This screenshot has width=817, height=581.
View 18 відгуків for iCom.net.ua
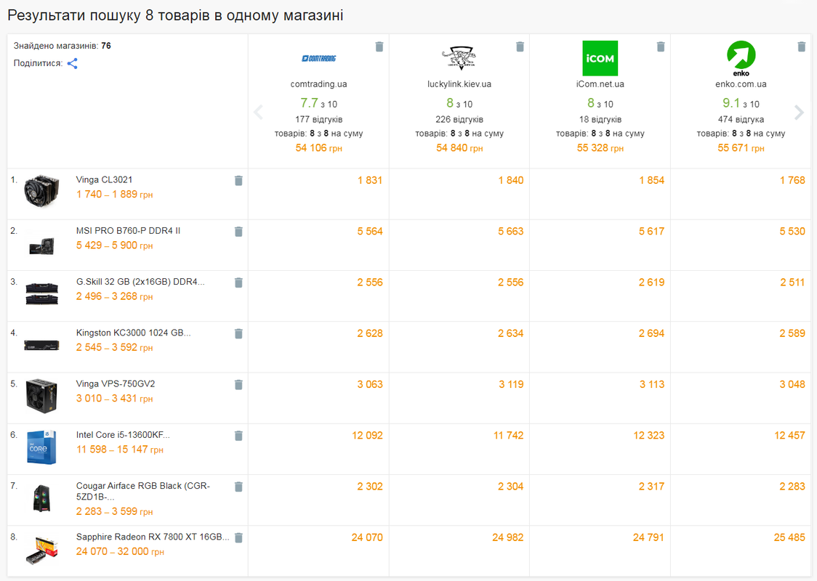[600, 119]
